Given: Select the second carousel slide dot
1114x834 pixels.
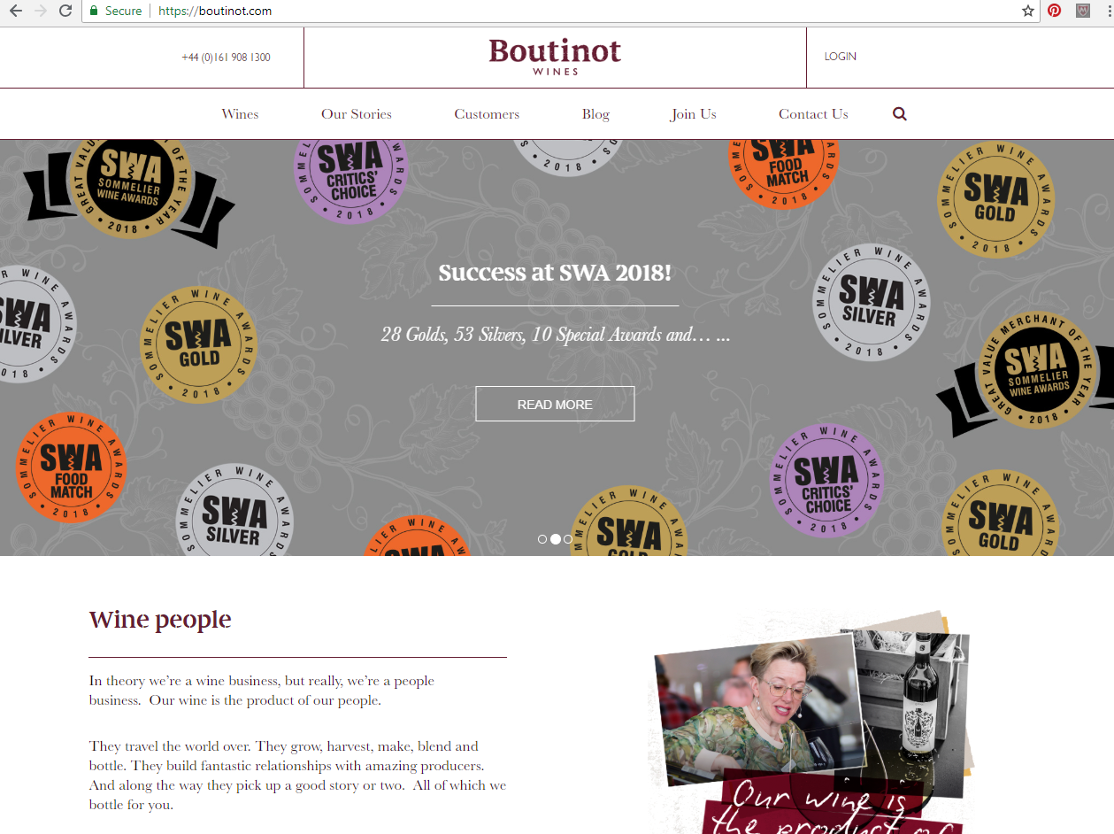Looking at the screenshot, I should pyautogui.click(x=556, y=539).
